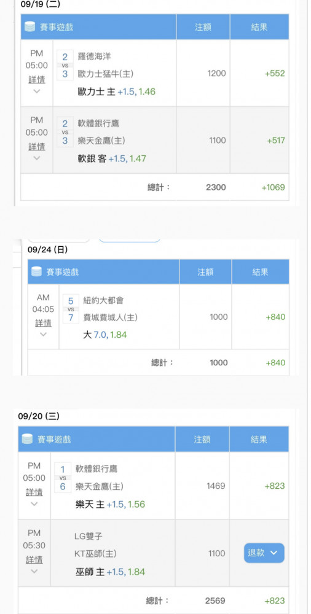Open 詳情 for 09/19 軟體銀行鷹 game
Image resolution: width=311 pixels, height=614 pixels.
click(37, 147)
